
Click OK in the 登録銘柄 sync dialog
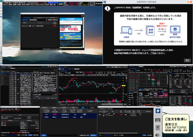tap(187, 60)
